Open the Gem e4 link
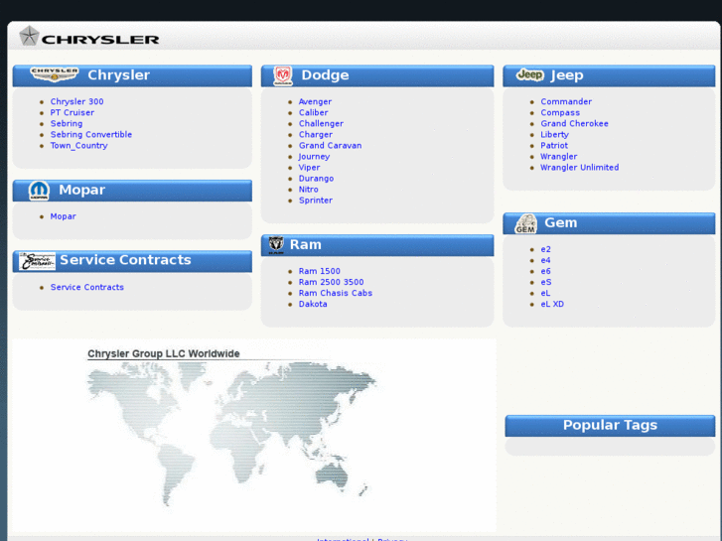The image size is (722, 541). 545,260
